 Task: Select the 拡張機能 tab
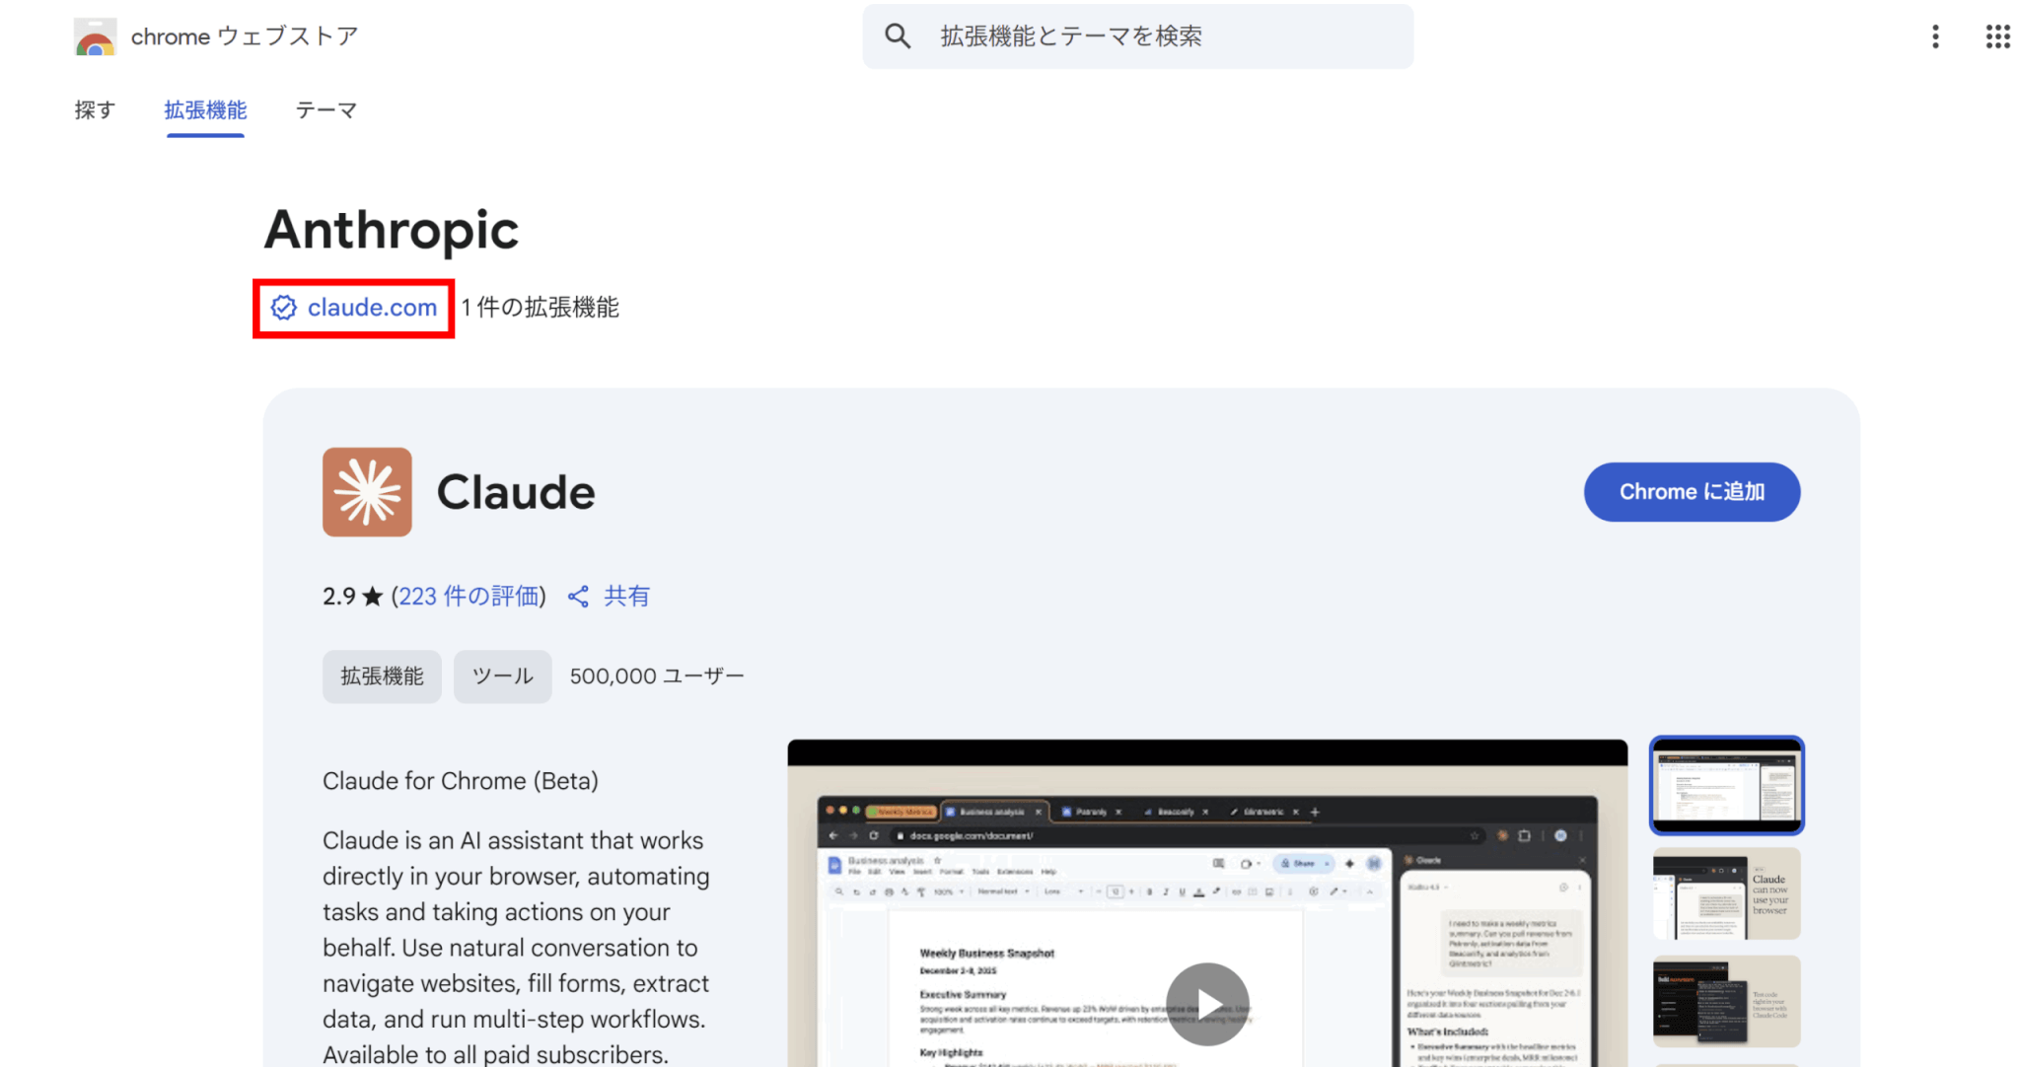[205, 110]
